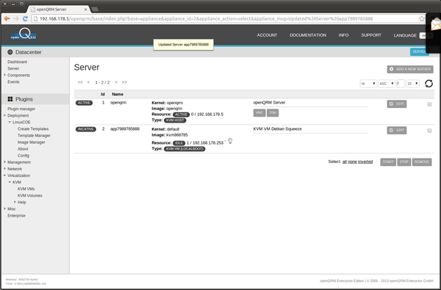Reload the page in the browser
The image size is (441, 290).
click(x=25, y=18)
